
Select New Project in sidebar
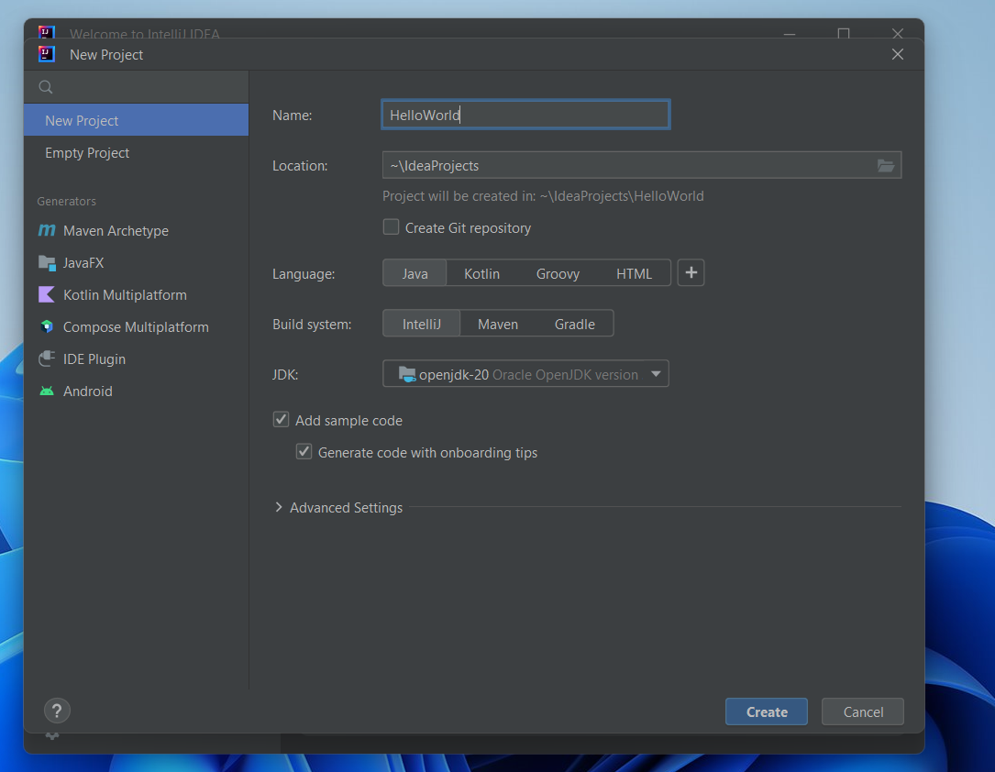pyautogui.click(x=137, y=120)
